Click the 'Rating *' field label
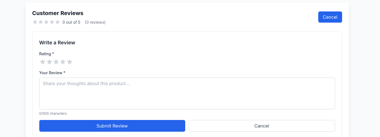380x137 pixels. pos(47,54)
